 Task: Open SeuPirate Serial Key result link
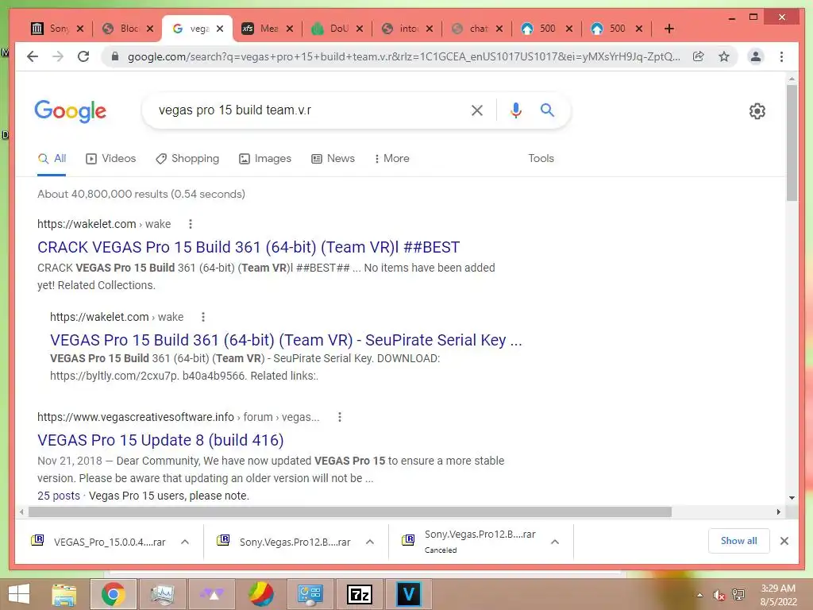(286, 340)
